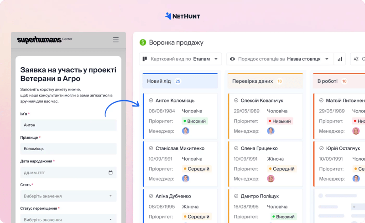Open calendar picker in Дата народження field
The width and height of the screenshot is (365, 223).
point(110,172)
